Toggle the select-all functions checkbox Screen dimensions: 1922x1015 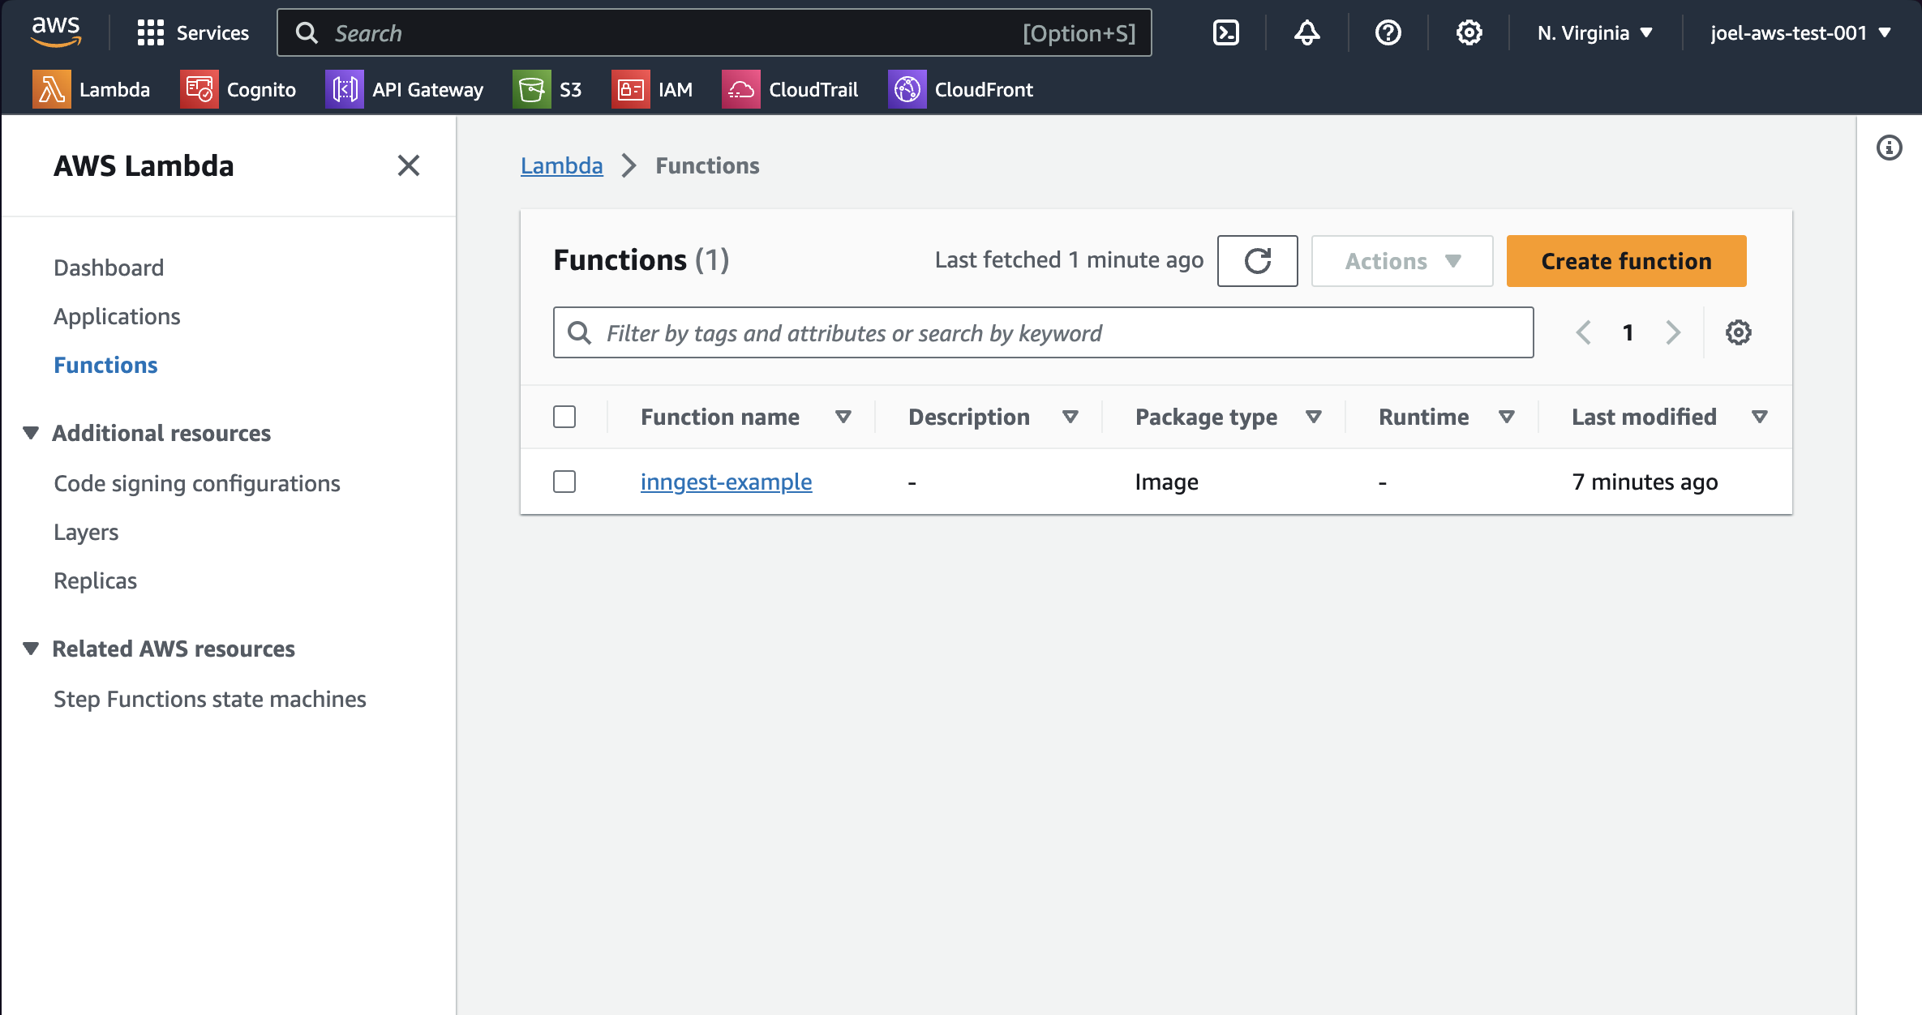click(564, 417)
